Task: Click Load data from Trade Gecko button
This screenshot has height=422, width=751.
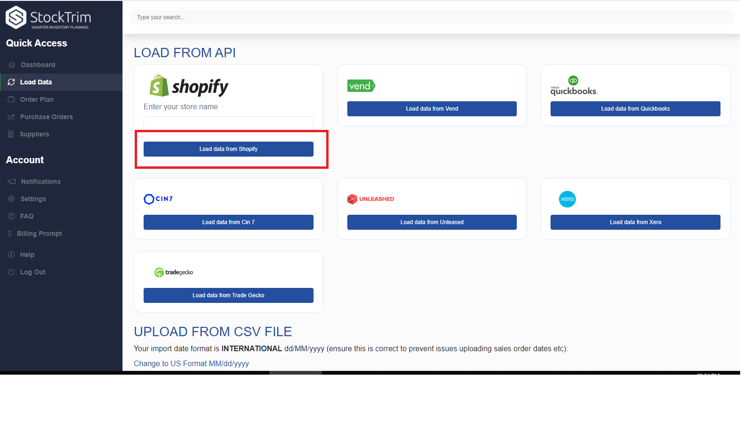Action: pos(229,295)
